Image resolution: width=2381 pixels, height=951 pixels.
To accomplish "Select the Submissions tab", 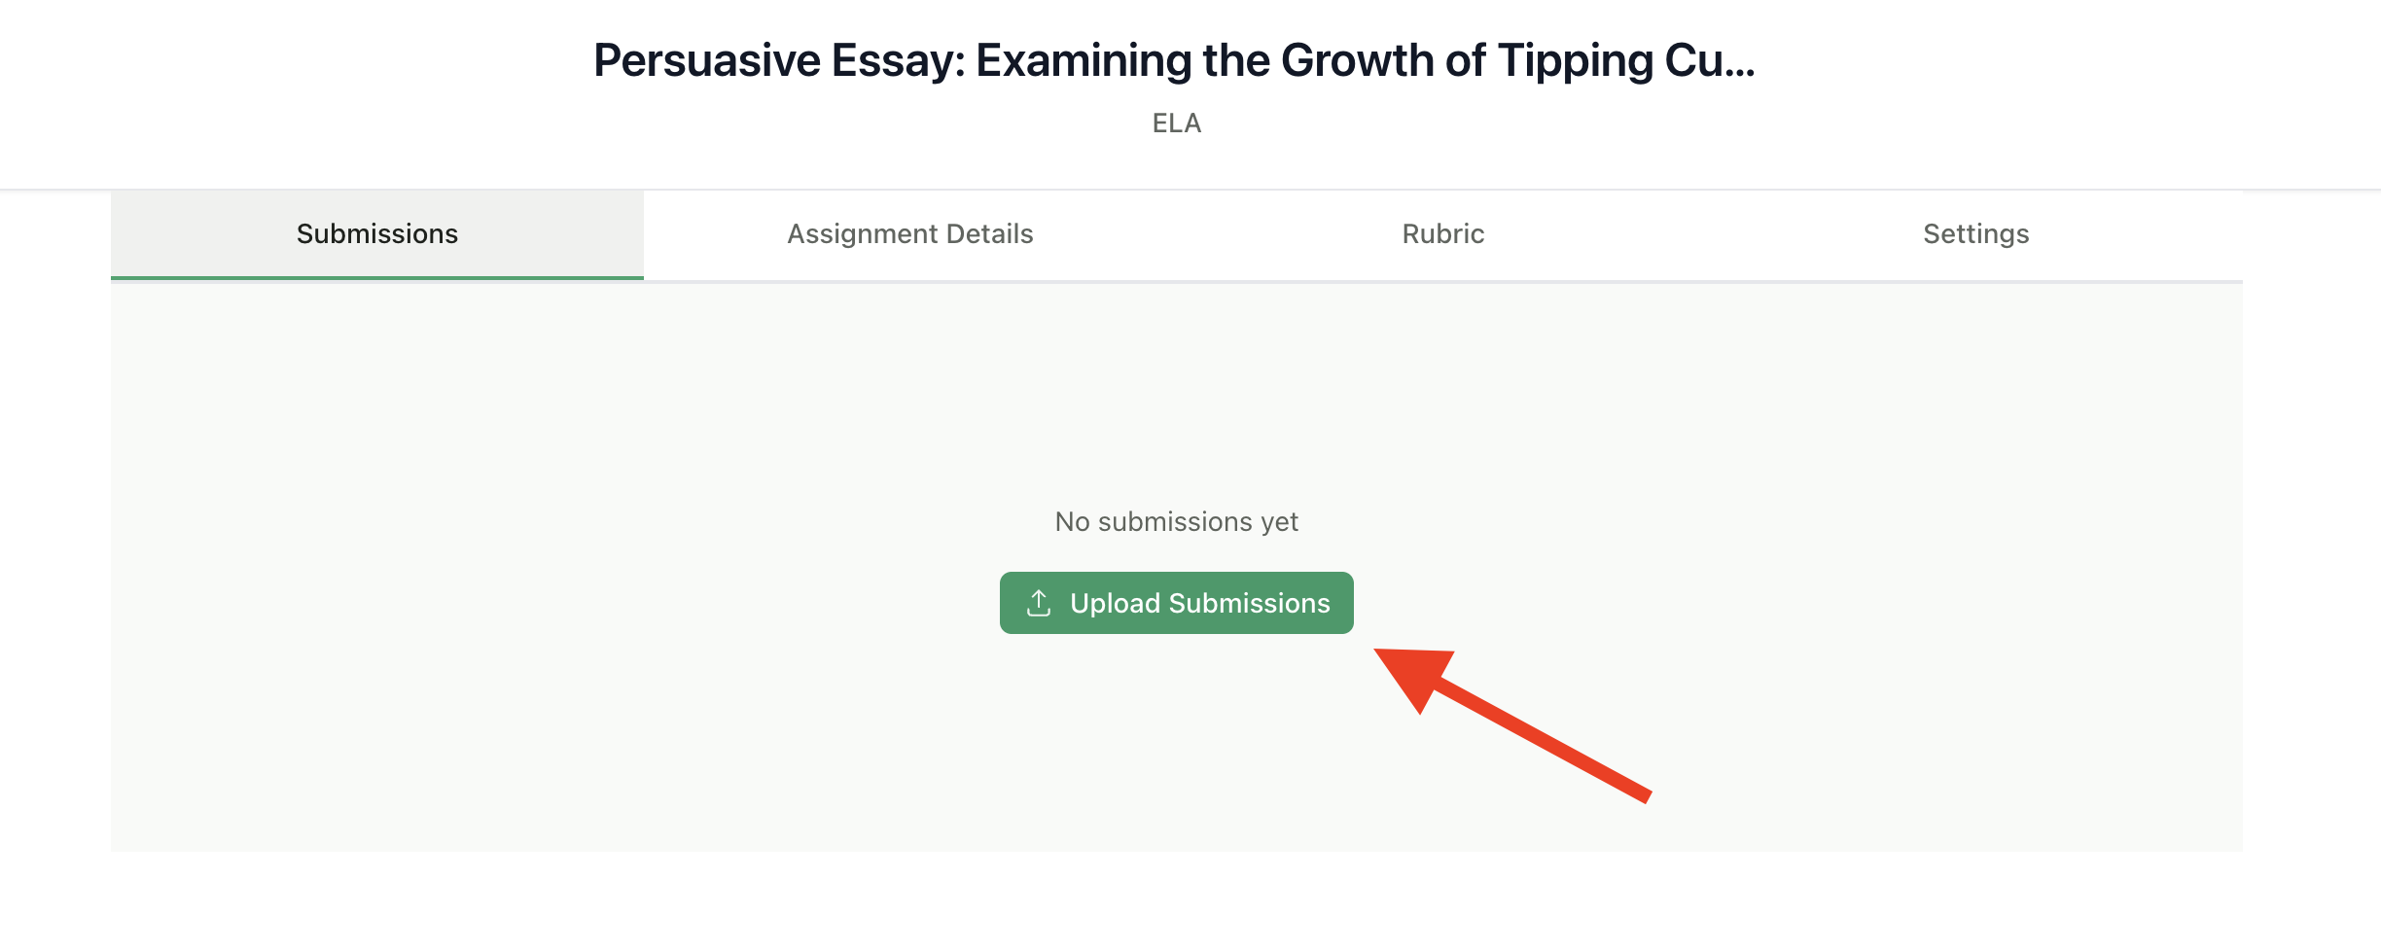I will (376, 233).
